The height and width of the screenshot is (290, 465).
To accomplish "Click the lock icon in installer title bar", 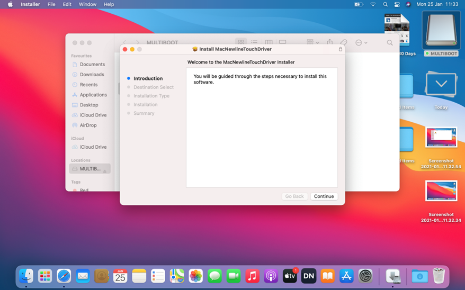I will coord(340,49).
